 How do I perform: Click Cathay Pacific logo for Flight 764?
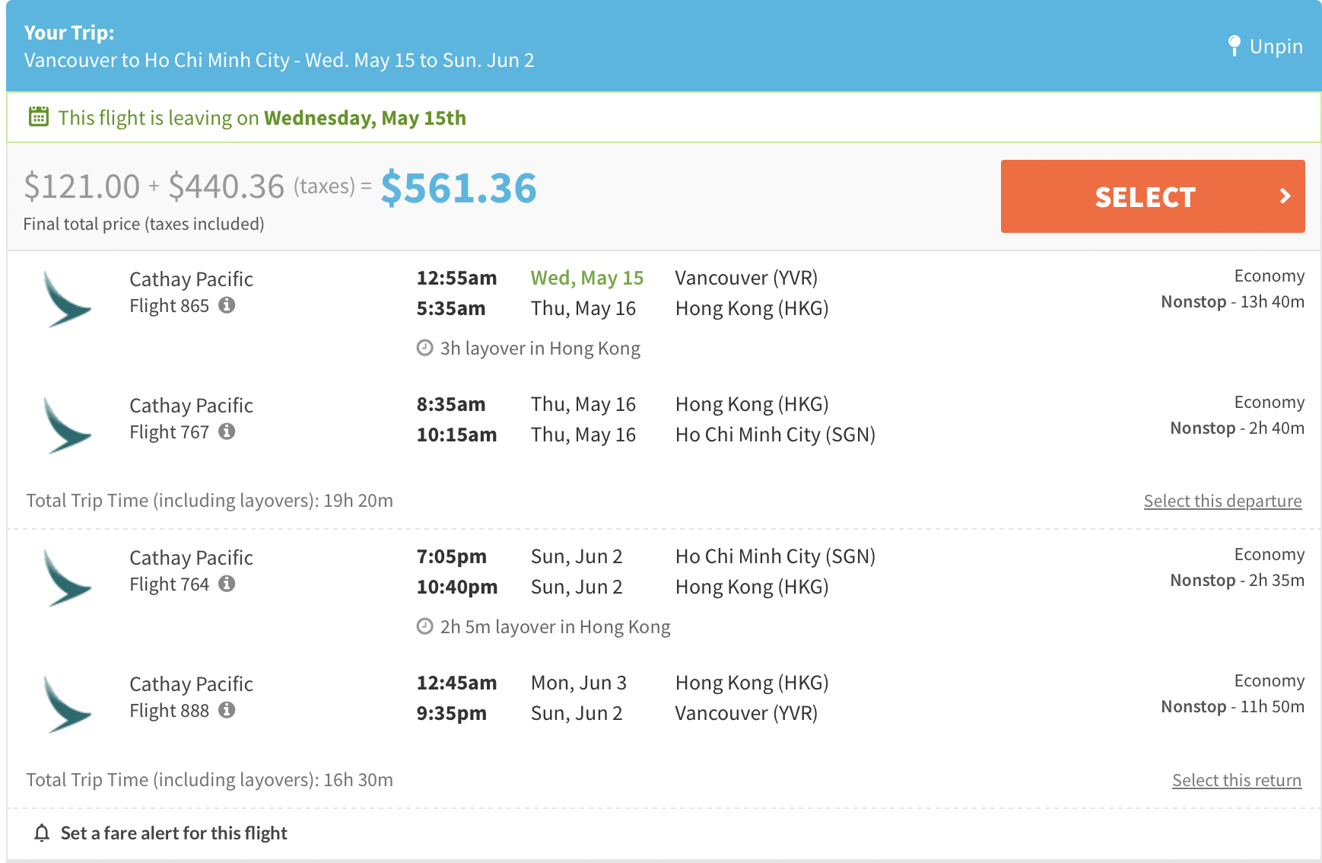(x=67, y=578)
